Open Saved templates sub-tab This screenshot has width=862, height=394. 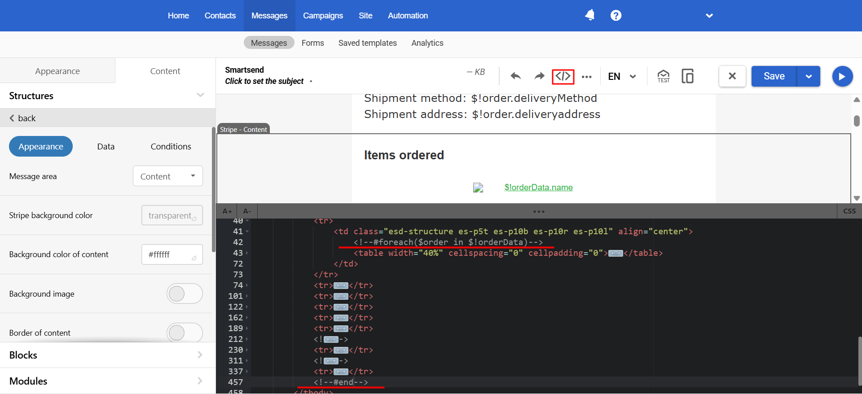[367, 43]
